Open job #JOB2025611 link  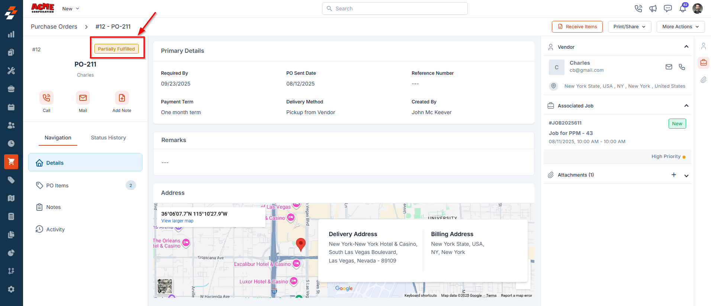pyautogui.click(x=565, y=123)
